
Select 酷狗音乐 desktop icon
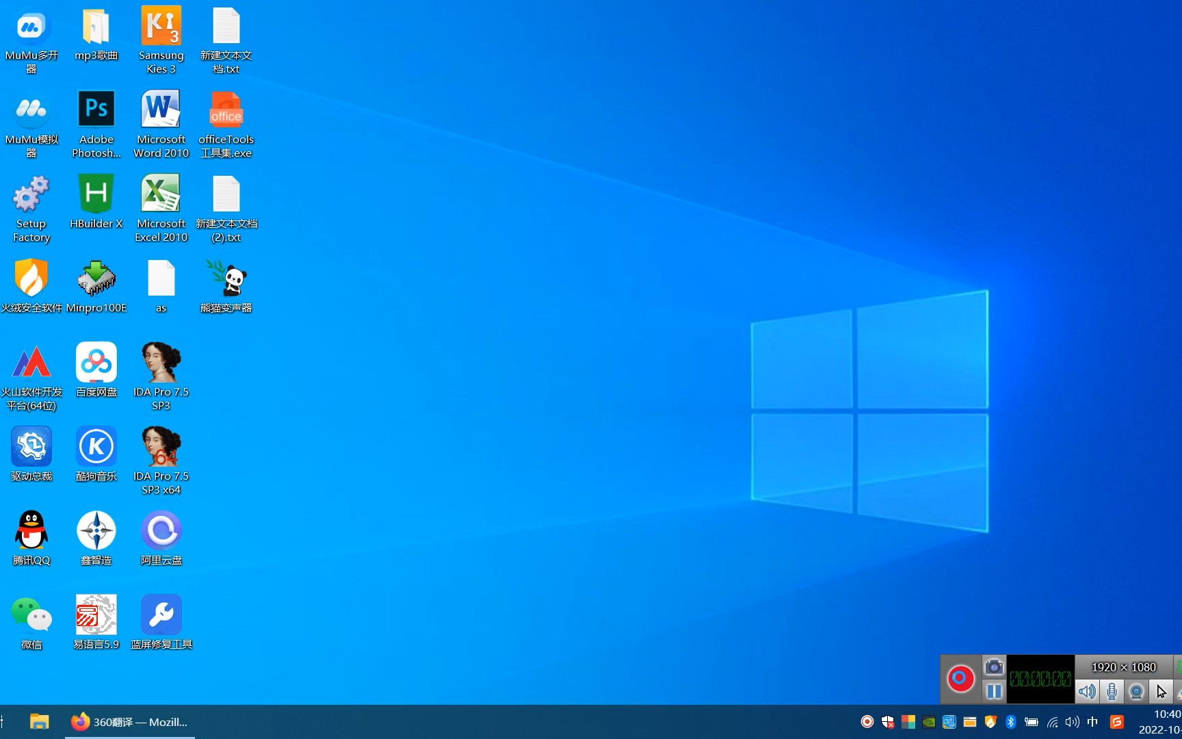click(96, 455)
